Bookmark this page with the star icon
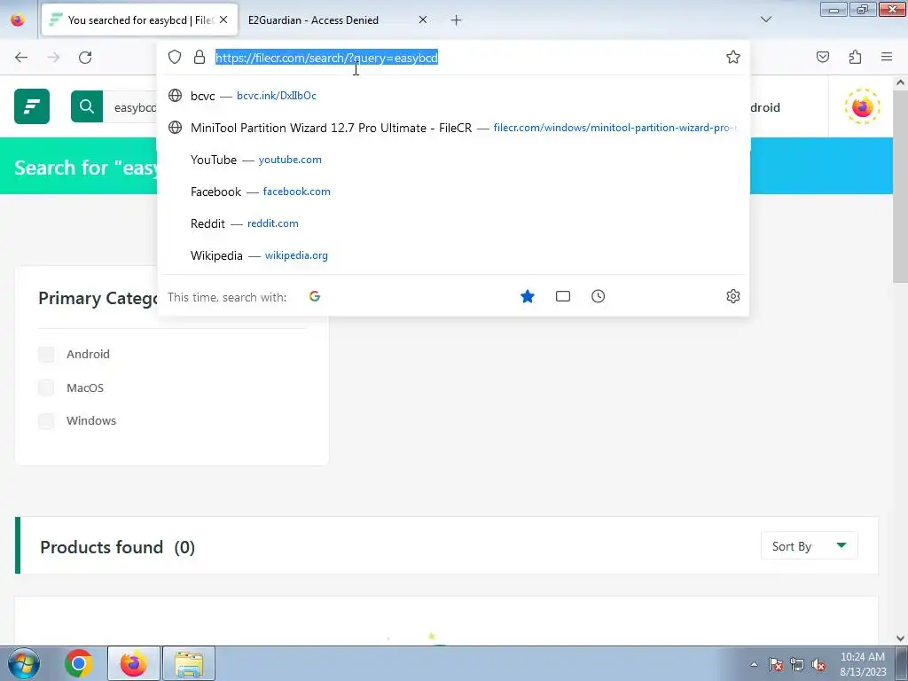The width and height of the screenshot is (908, 681). pos(733,57)
